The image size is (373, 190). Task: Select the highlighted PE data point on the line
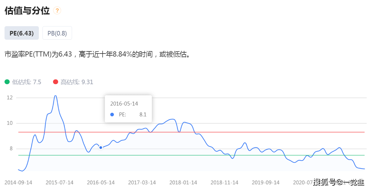point(101,148)
